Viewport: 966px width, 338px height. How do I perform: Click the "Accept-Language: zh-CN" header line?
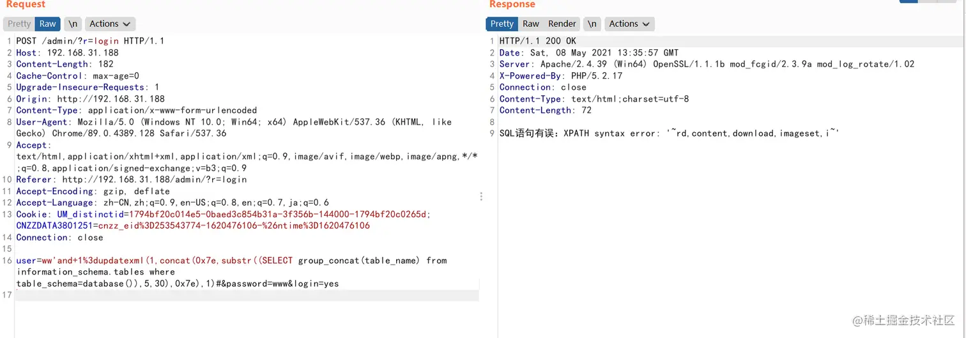click(172, 203)
